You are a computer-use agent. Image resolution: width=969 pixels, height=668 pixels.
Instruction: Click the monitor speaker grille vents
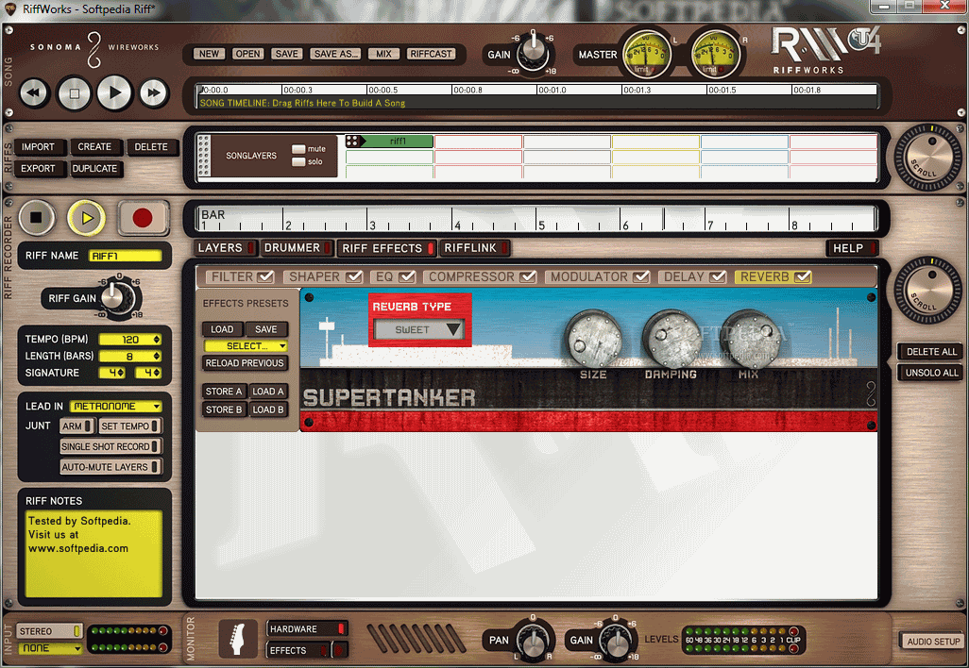click(x=416, y=639)
